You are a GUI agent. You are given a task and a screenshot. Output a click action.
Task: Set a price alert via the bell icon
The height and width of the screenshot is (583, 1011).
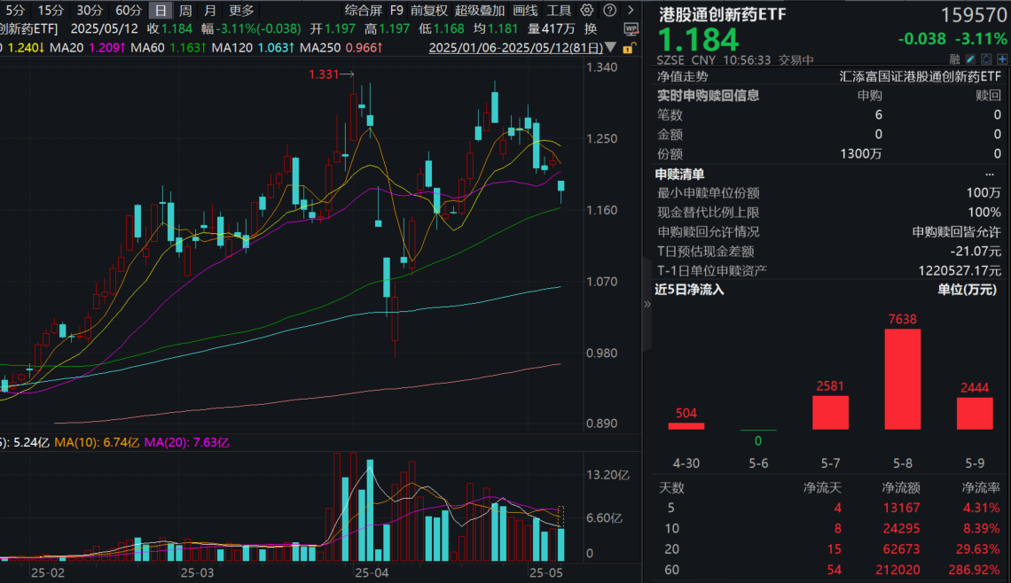pyautogui.click(x=986, y=58)
